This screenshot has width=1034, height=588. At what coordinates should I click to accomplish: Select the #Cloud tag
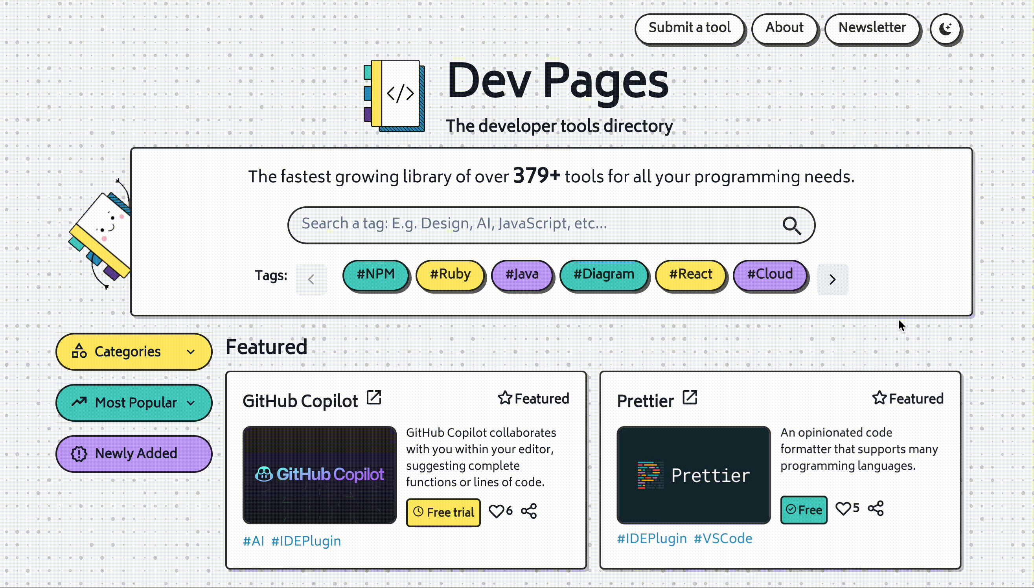(770, 275)
